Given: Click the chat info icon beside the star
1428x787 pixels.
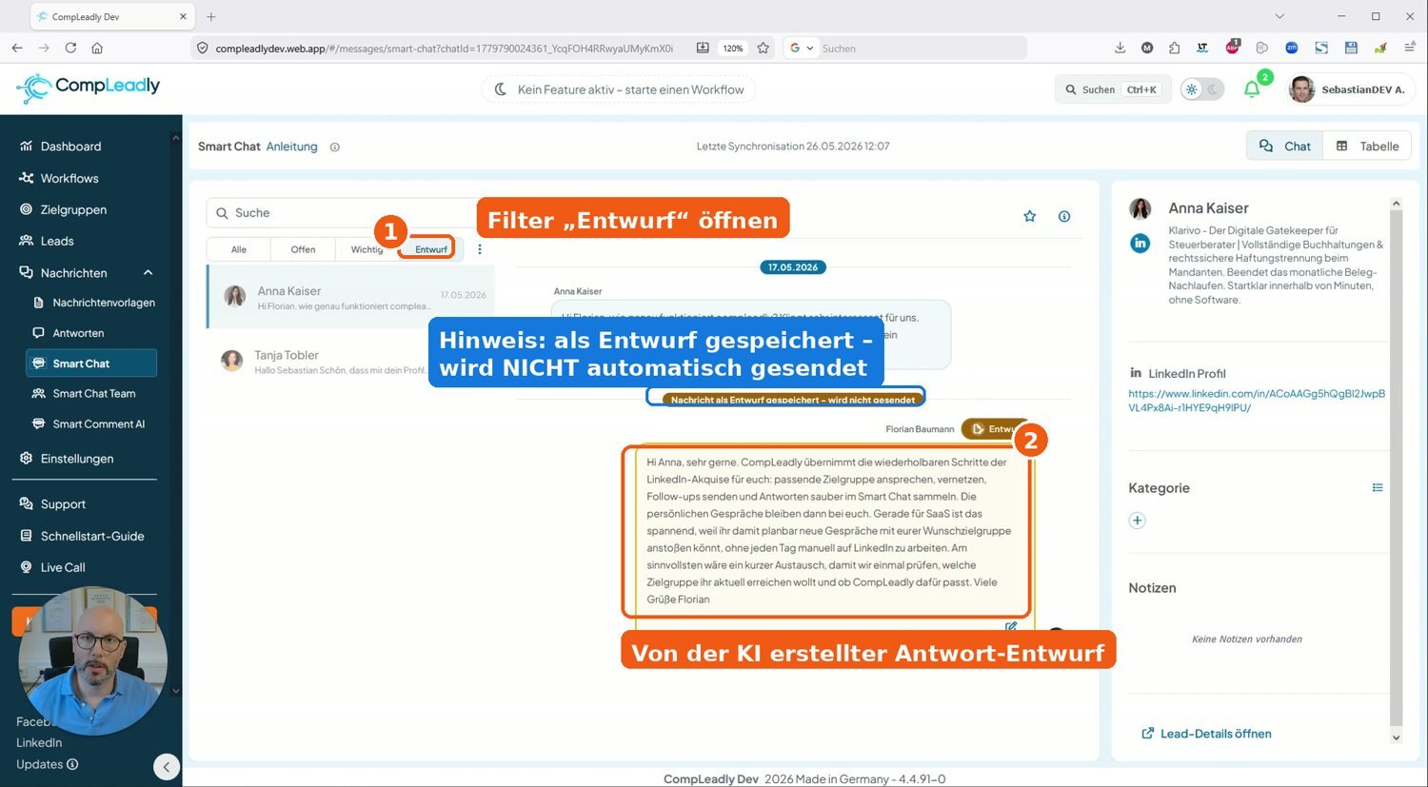Looking at the screenshot, I should pos(1064,216).
